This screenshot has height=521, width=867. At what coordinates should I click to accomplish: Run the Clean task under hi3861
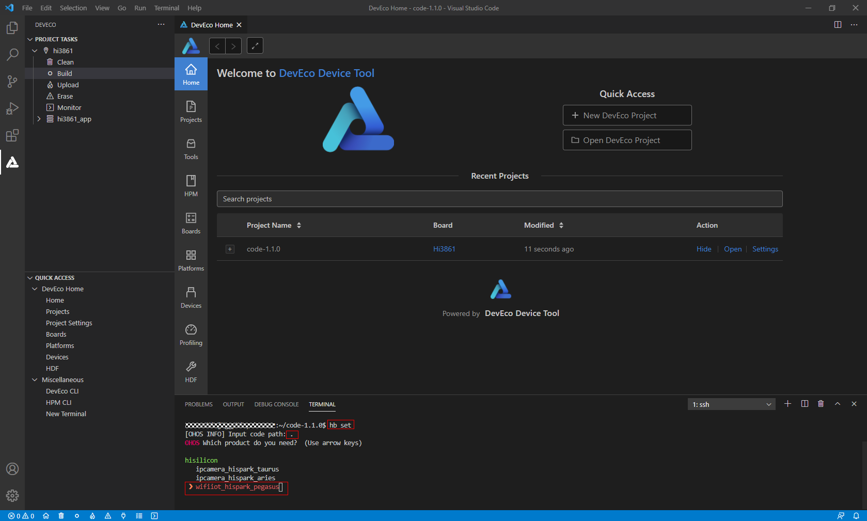(99, 62)
